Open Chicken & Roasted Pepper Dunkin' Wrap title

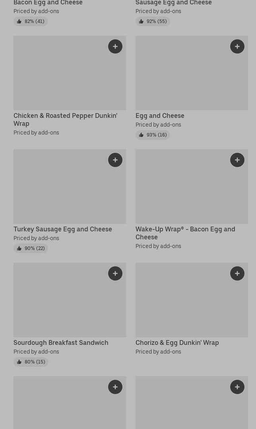[65, 119]
